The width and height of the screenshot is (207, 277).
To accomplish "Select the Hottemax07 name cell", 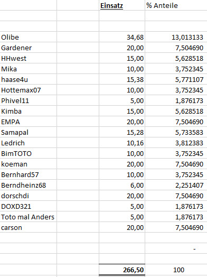I will 28,90.
